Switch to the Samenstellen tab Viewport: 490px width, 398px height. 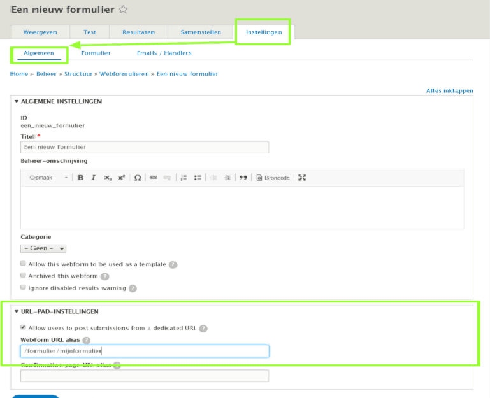click(201, 32)
